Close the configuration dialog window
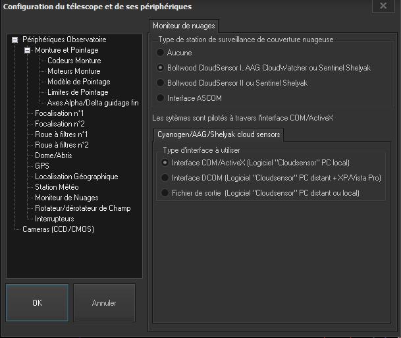401x338 pixels. [x=383, y=6]
